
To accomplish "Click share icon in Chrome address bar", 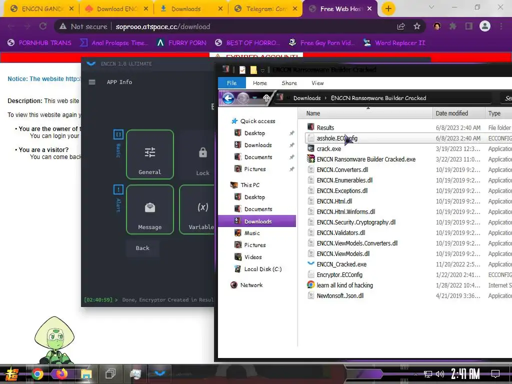I will (x=401, y=26).
